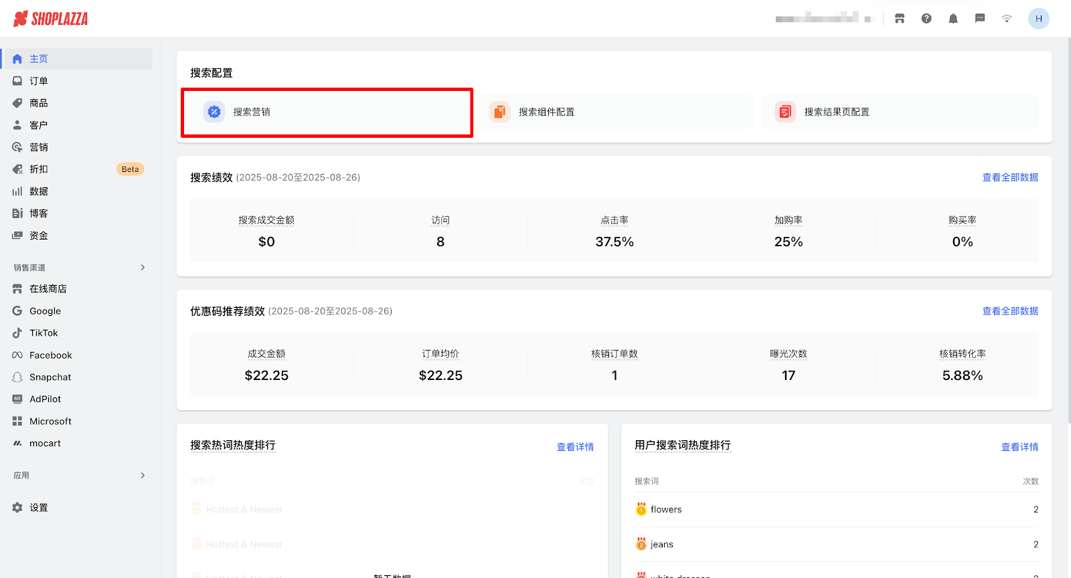
Task: Go to 主页 in the sidebar
Action: tap(76, 59)
